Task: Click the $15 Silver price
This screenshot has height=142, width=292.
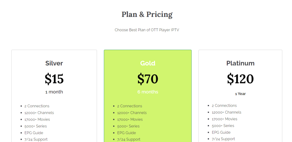Action: tap(54, 79)
